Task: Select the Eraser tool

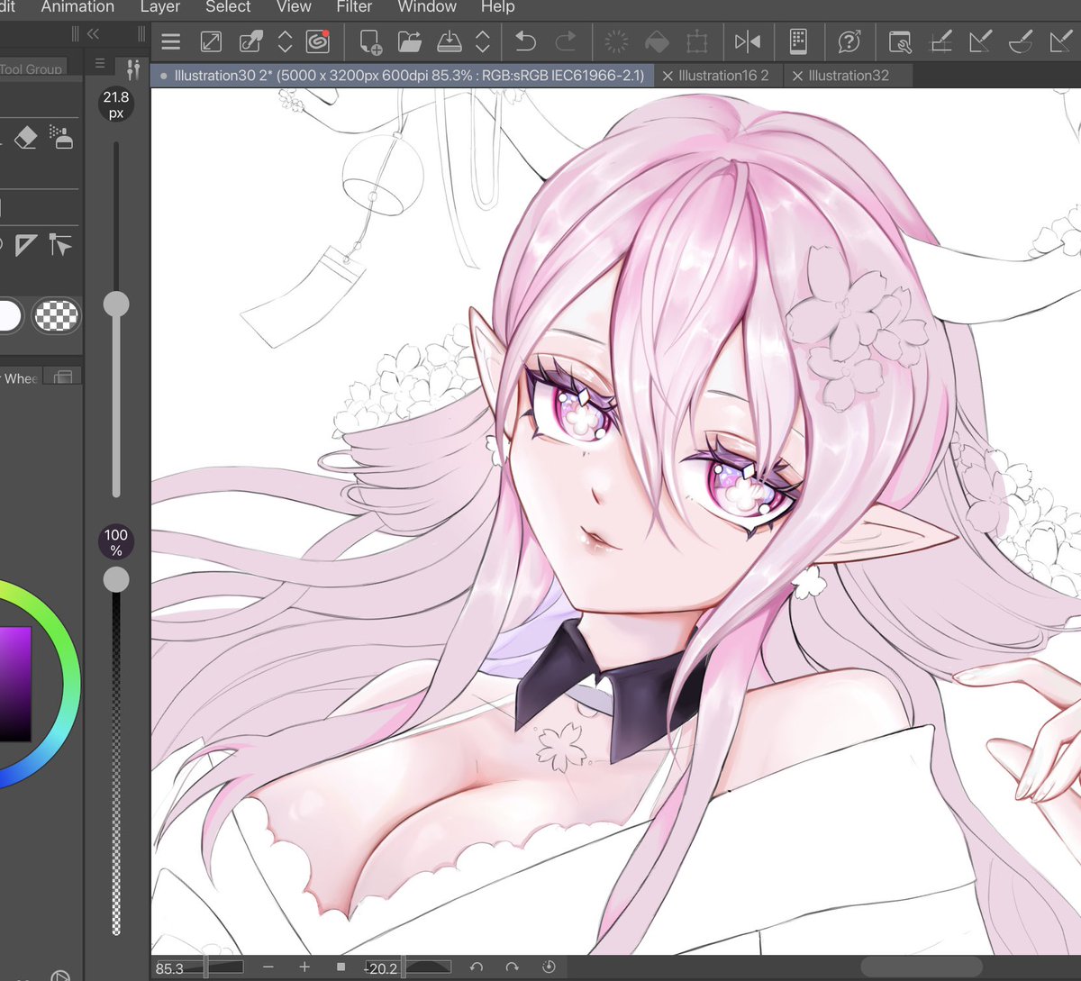Action: [x=25, y=137]
